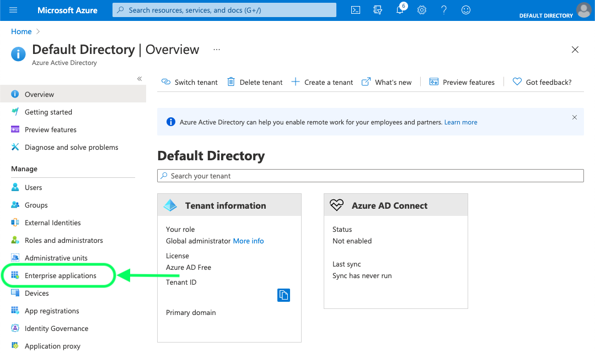Click the Roles and administrators icon
The image size is (595, 353).
click(15, 240)
